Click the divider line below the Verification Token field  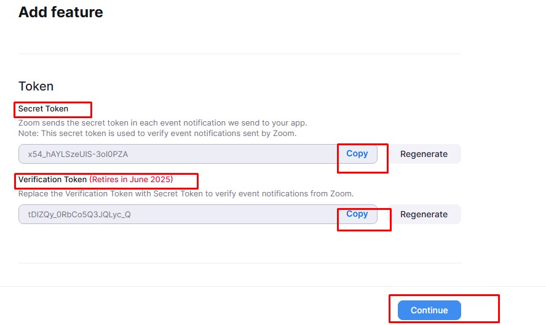(240, 263)
